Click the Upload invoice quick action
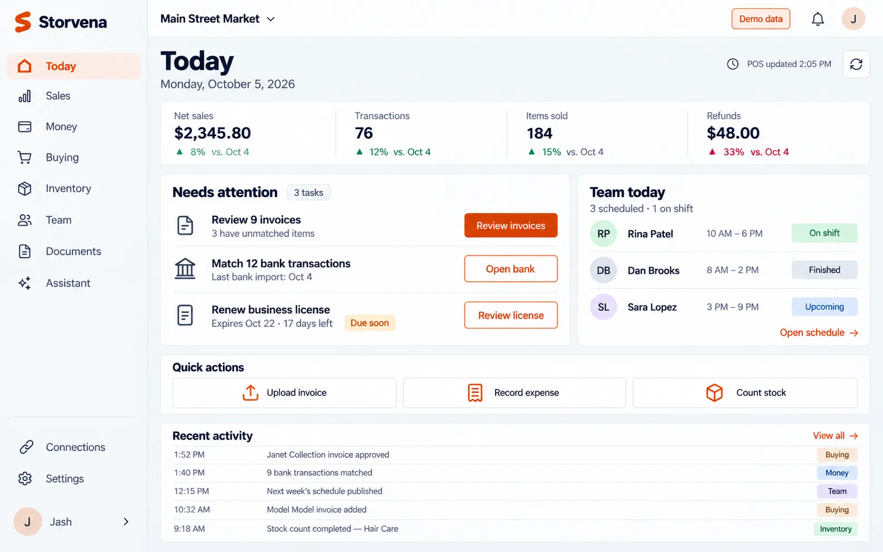883x552 pixels. [284, 393]
